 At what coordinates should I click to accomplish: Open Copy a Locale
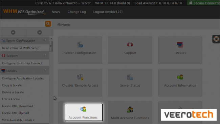pos(12,85)
